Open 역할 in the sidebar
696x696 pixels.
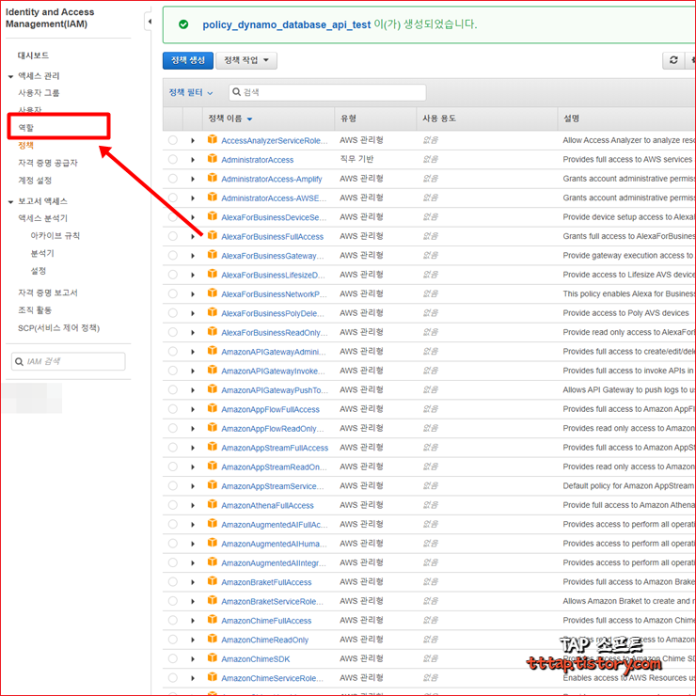coord(25,128)
